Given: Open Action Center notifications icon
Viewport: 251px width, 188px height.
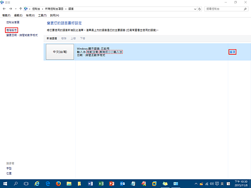Looking at the screenshot, I should (217, 184).
